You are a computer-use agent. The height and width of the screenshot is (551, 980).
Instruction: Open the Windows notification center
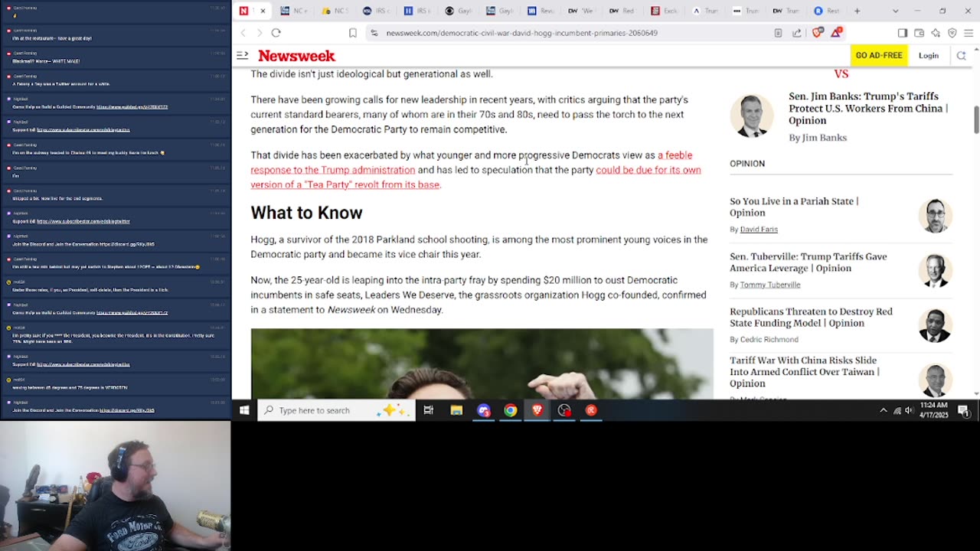964,410
